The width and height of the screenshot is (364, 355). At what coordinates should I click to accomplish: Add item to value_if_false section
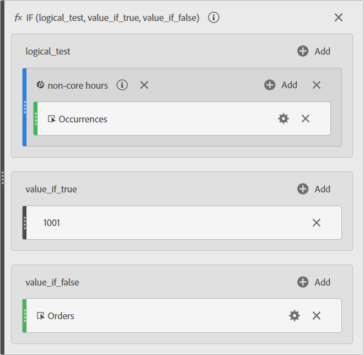(314, 282)
